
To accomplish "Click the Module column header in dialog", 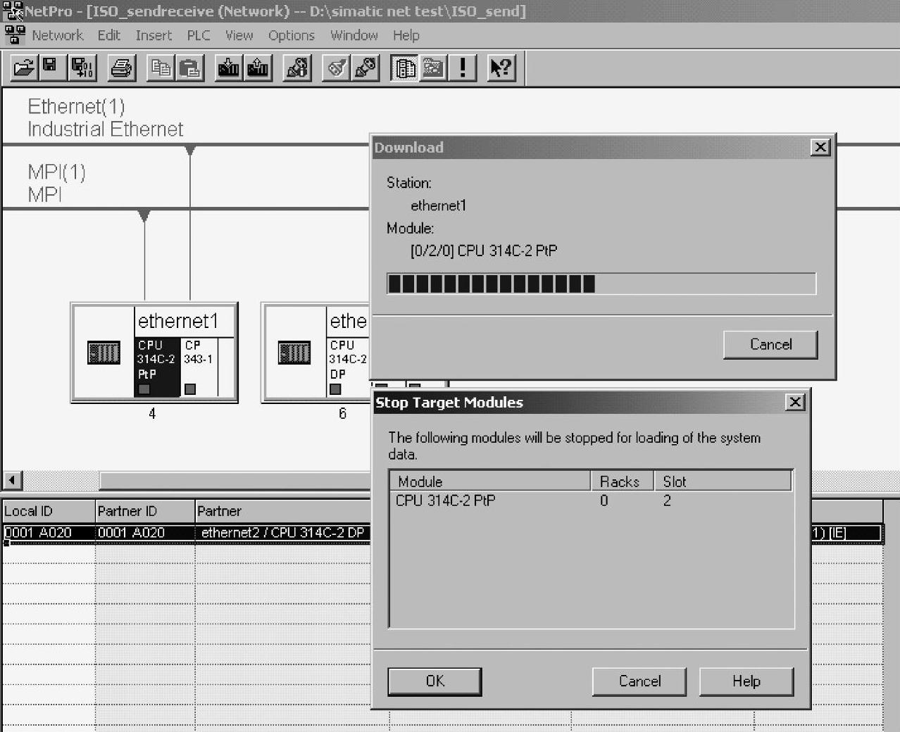I will (490, 481).
